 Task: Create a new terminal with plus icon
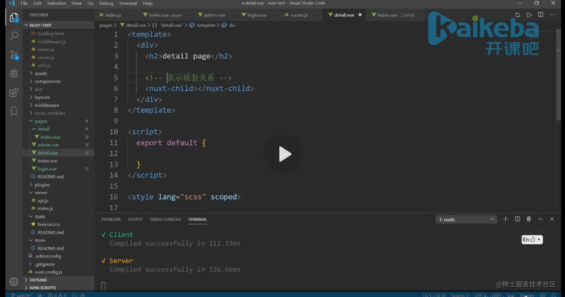(x=506, y=219)
